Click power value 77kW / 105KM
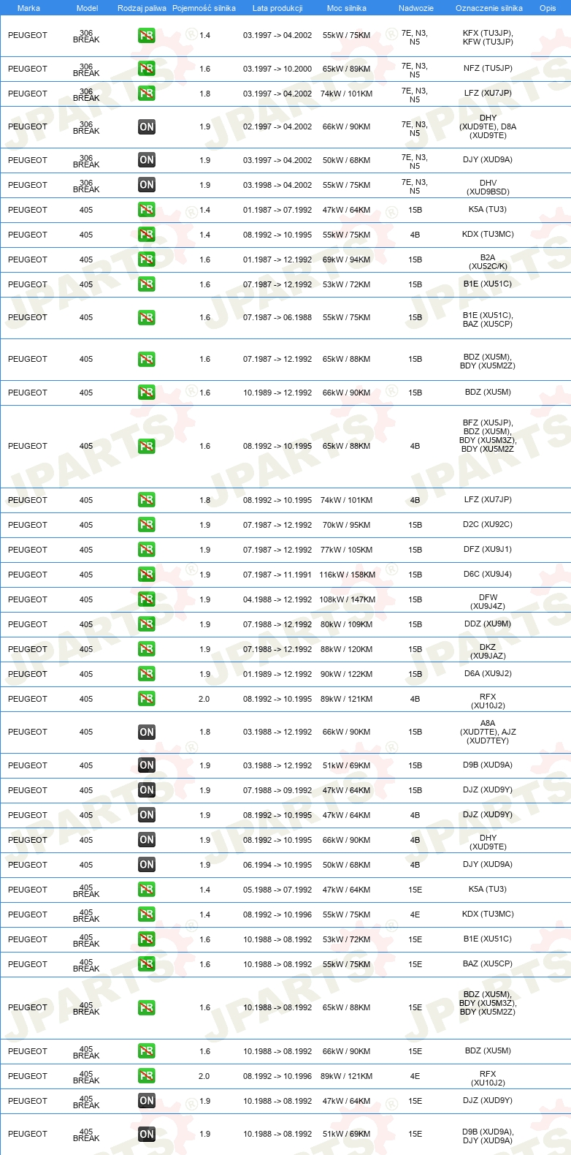571x1155 pixels. pos(347,550)
